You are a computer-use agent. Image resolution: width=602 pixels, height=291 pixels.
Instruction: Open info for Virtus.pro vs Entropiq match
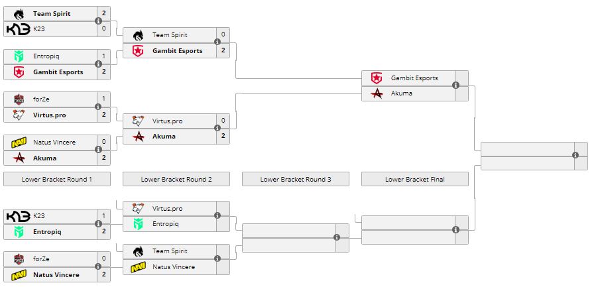pos(217,216)
